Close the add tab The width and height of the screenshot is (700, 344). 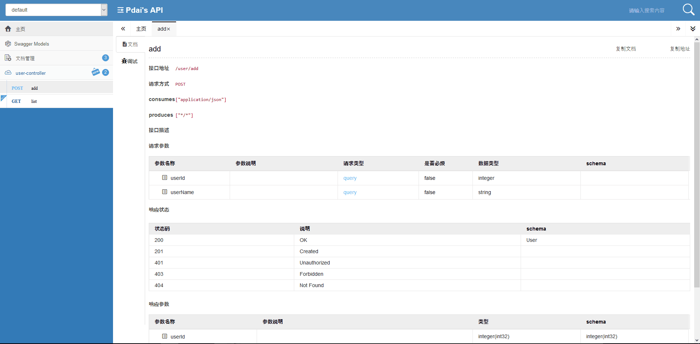(x=168, y=29)
